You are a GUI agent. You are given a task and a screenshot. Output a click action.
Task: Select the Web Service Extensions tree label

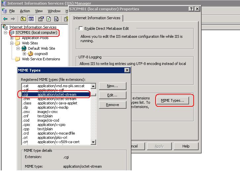41,59
